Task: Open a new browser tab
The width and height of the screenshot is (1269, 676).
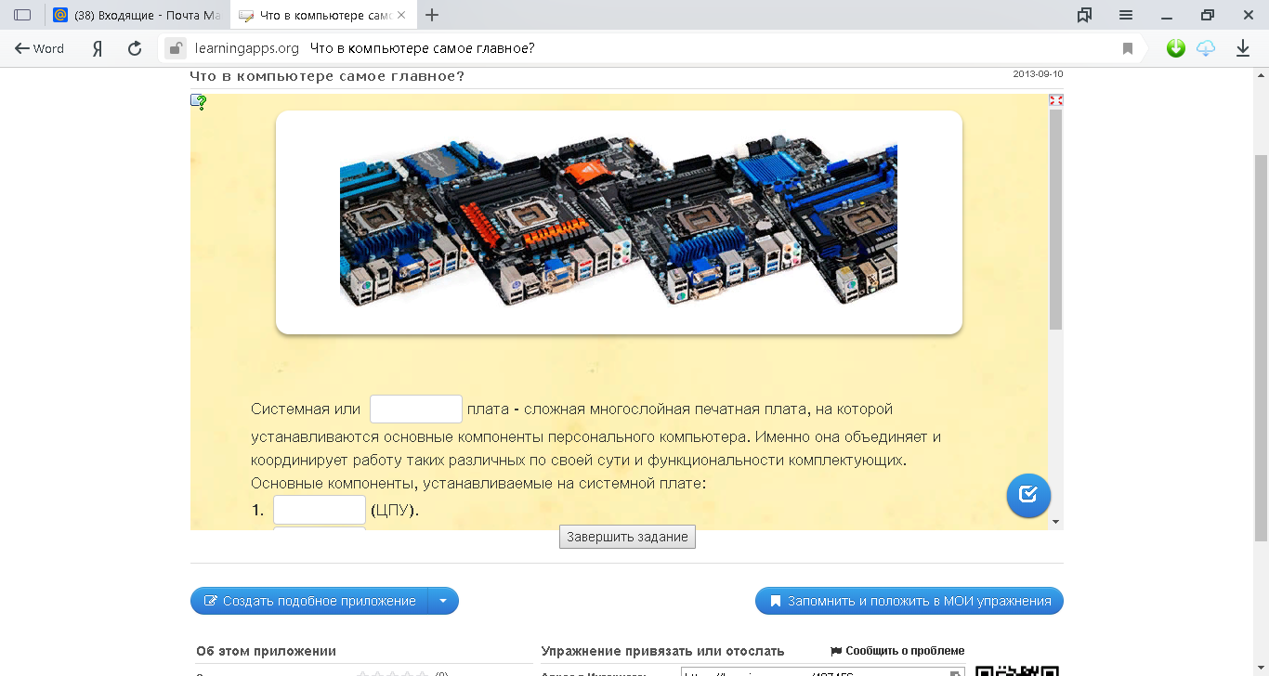Action: tap(432, 15)
